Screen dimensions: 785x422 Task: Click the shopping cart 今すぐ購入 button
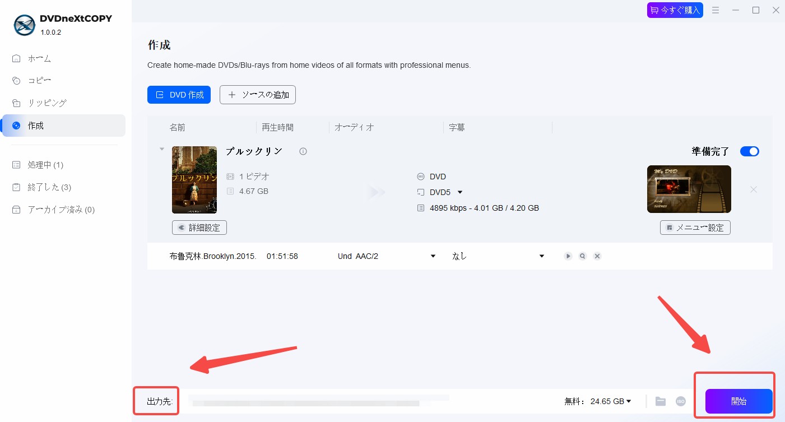pyautogui.click(x=675, y=10)
